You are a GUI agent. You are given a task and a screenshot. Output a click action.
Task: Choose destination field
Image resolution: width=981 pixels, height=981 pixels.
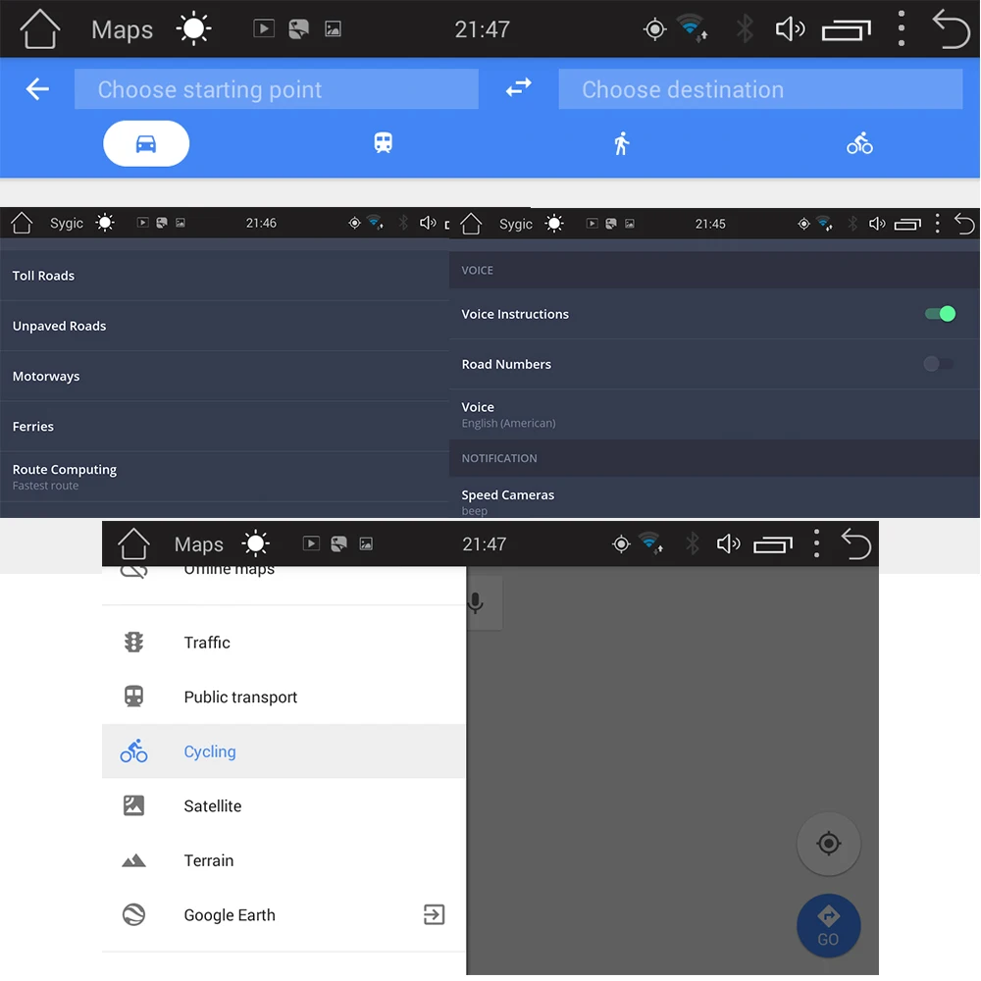[x=760, y=89]
